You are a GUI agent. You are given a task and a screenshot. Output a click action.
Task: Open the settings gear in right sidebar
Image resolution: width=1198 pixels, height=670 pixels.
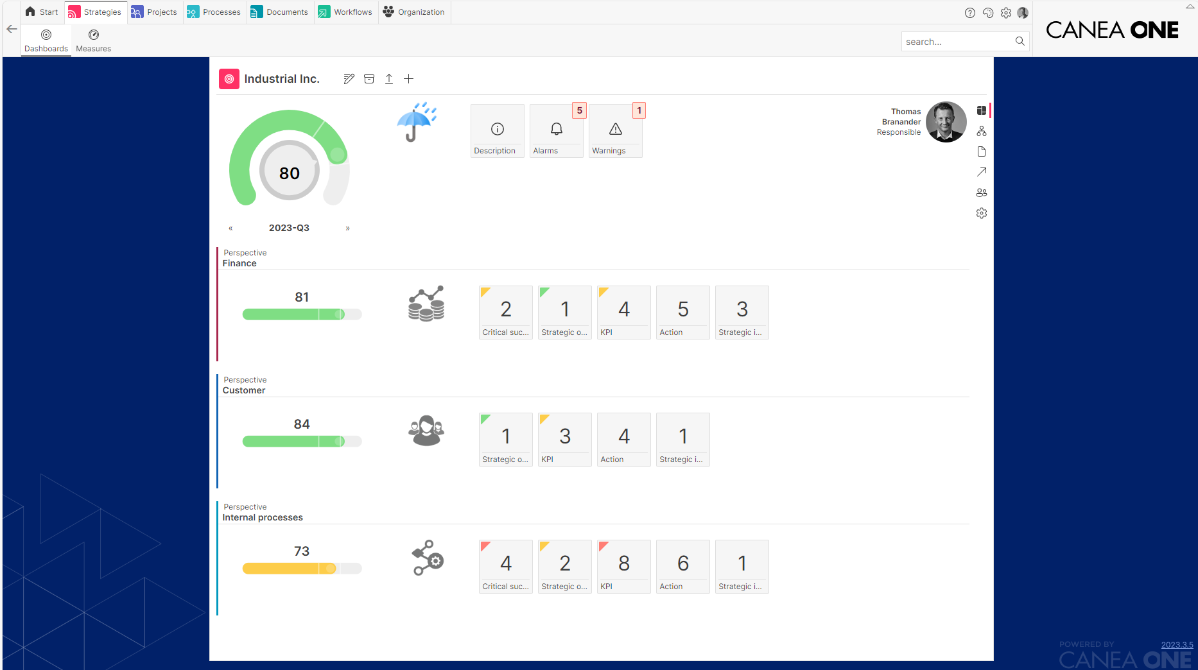click(x=982, y=213)
